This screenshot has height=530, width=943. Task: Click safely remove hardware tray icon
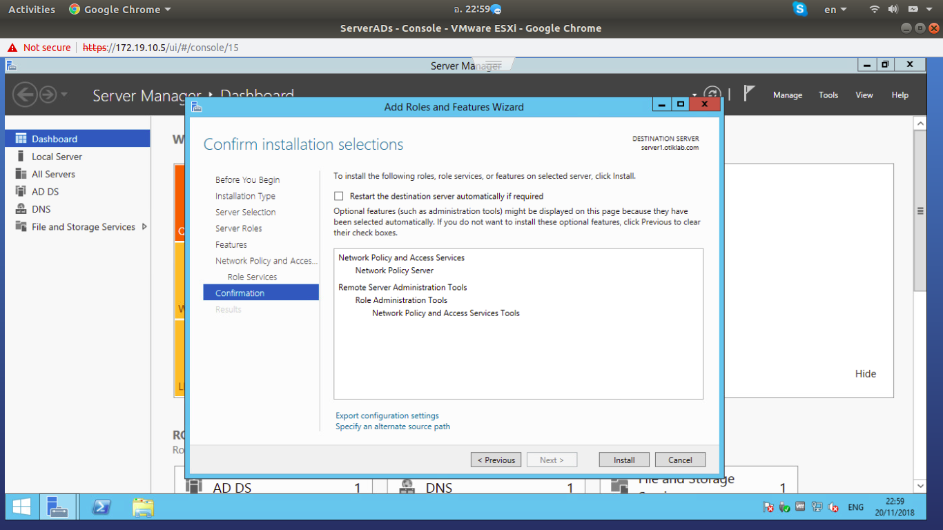pos(784,507)
